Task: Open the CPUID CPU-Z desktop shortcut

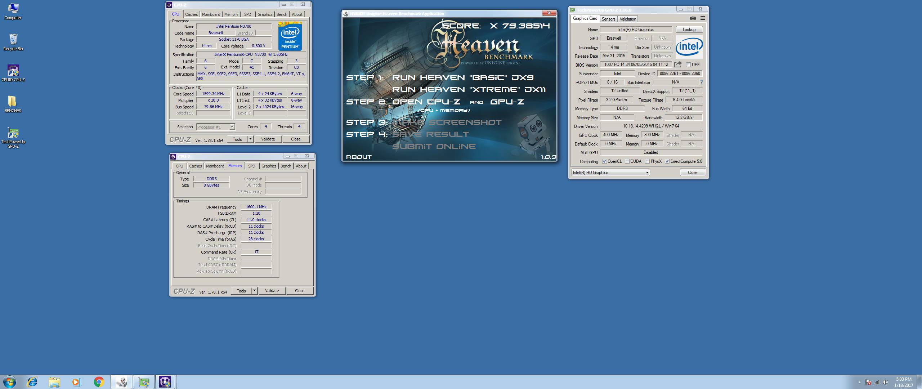Action: (13, 73)
